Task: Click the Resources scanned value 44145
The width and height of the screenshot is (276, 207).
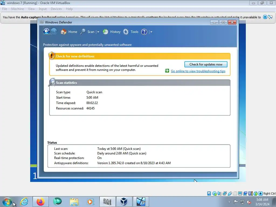Action: pos(91,108)
